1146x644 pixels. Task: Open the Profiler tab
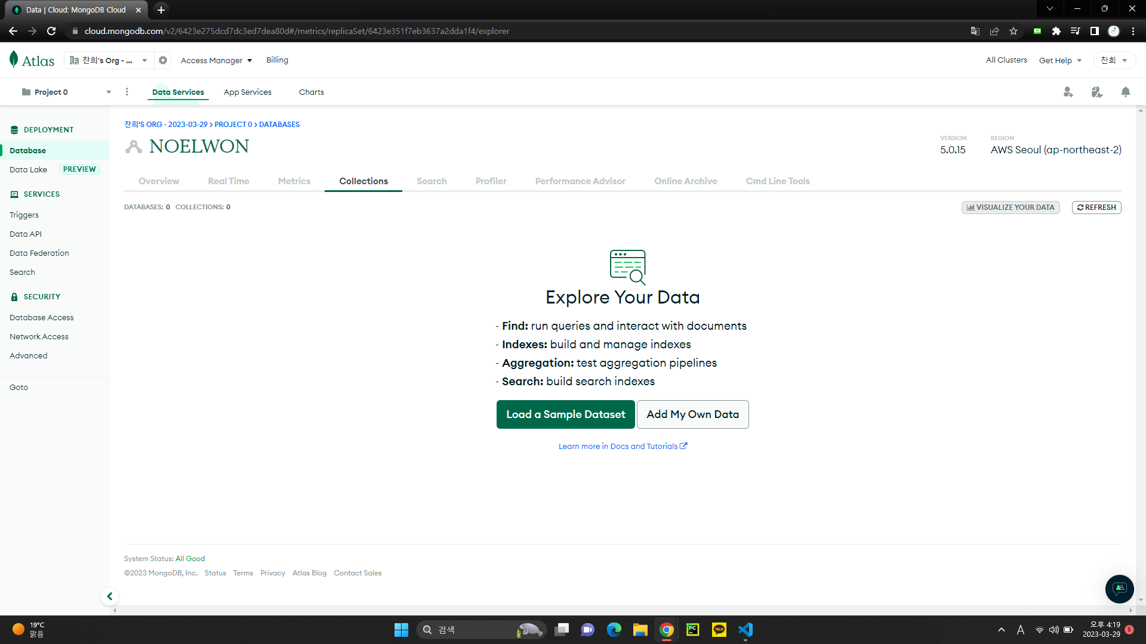point(491,181)
